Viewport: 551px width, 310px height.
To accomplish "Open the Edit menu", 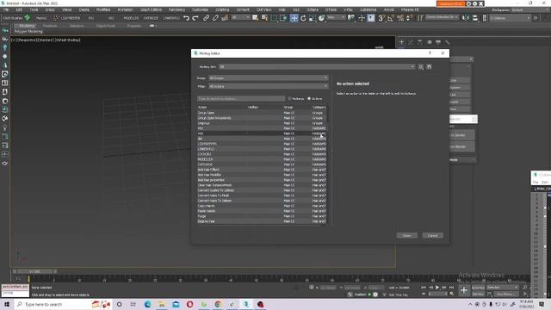I will pyautogui.click(x=19, y=9).
